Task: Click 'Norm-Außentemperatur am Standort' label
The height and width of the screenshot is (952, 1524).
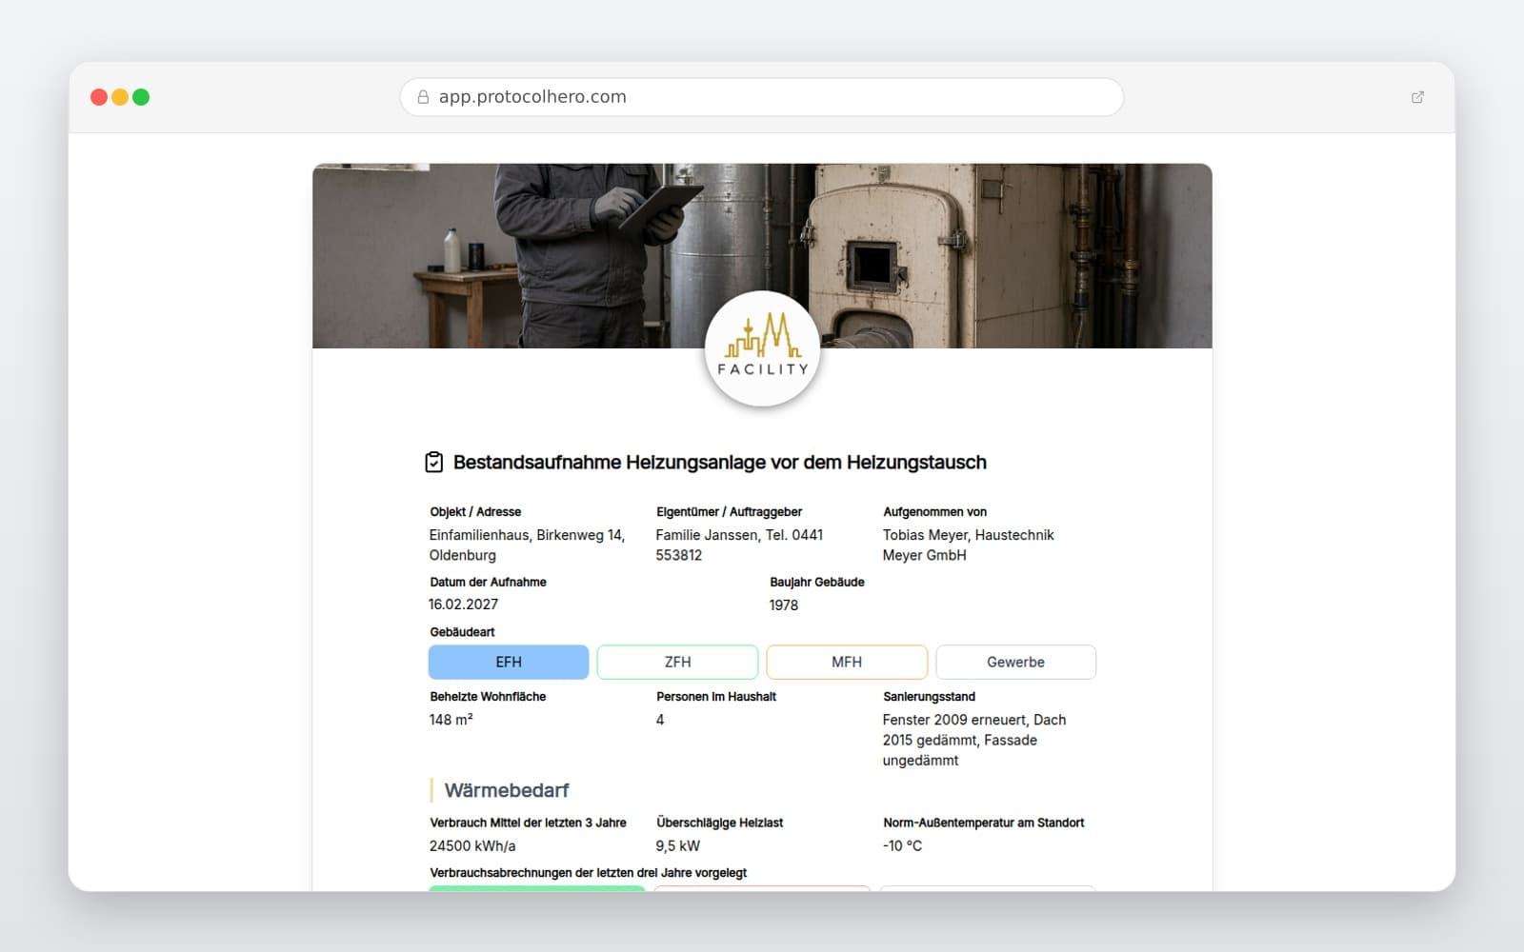Action: tap(984, 823)
